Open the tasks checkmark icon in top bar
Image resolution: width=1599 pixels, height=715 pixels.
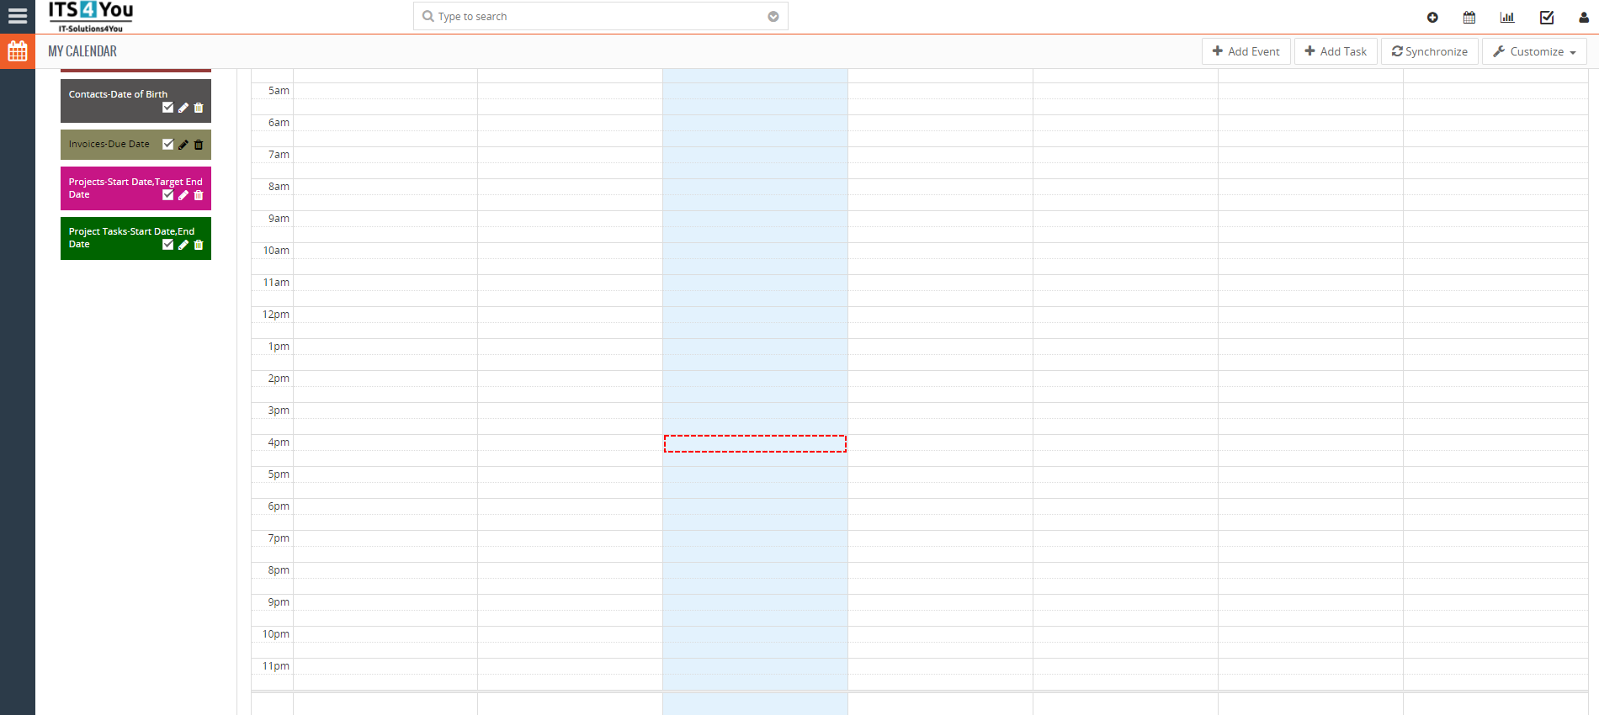pyautogui.click(x=1547, y=17)
